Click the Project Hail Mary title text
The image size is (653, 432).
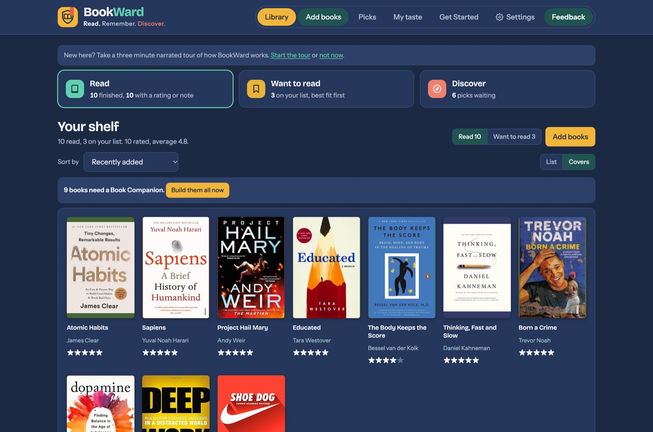click(x=242, y=328)
